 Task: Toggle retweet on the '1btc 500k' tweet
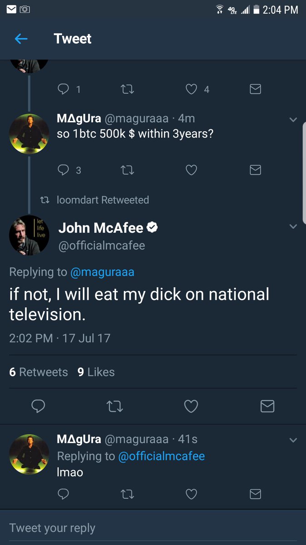[x=127, y=170]
